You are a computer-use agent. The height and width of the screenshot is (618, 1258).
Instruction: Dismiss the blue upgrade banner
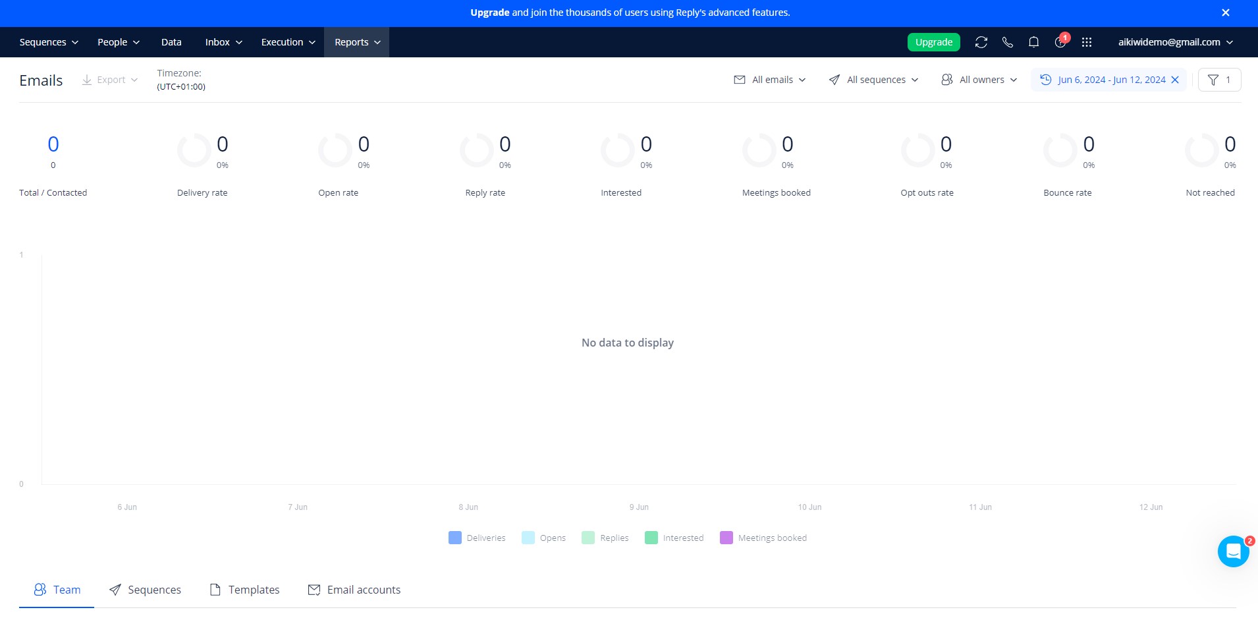click(x=1225, y=13)
